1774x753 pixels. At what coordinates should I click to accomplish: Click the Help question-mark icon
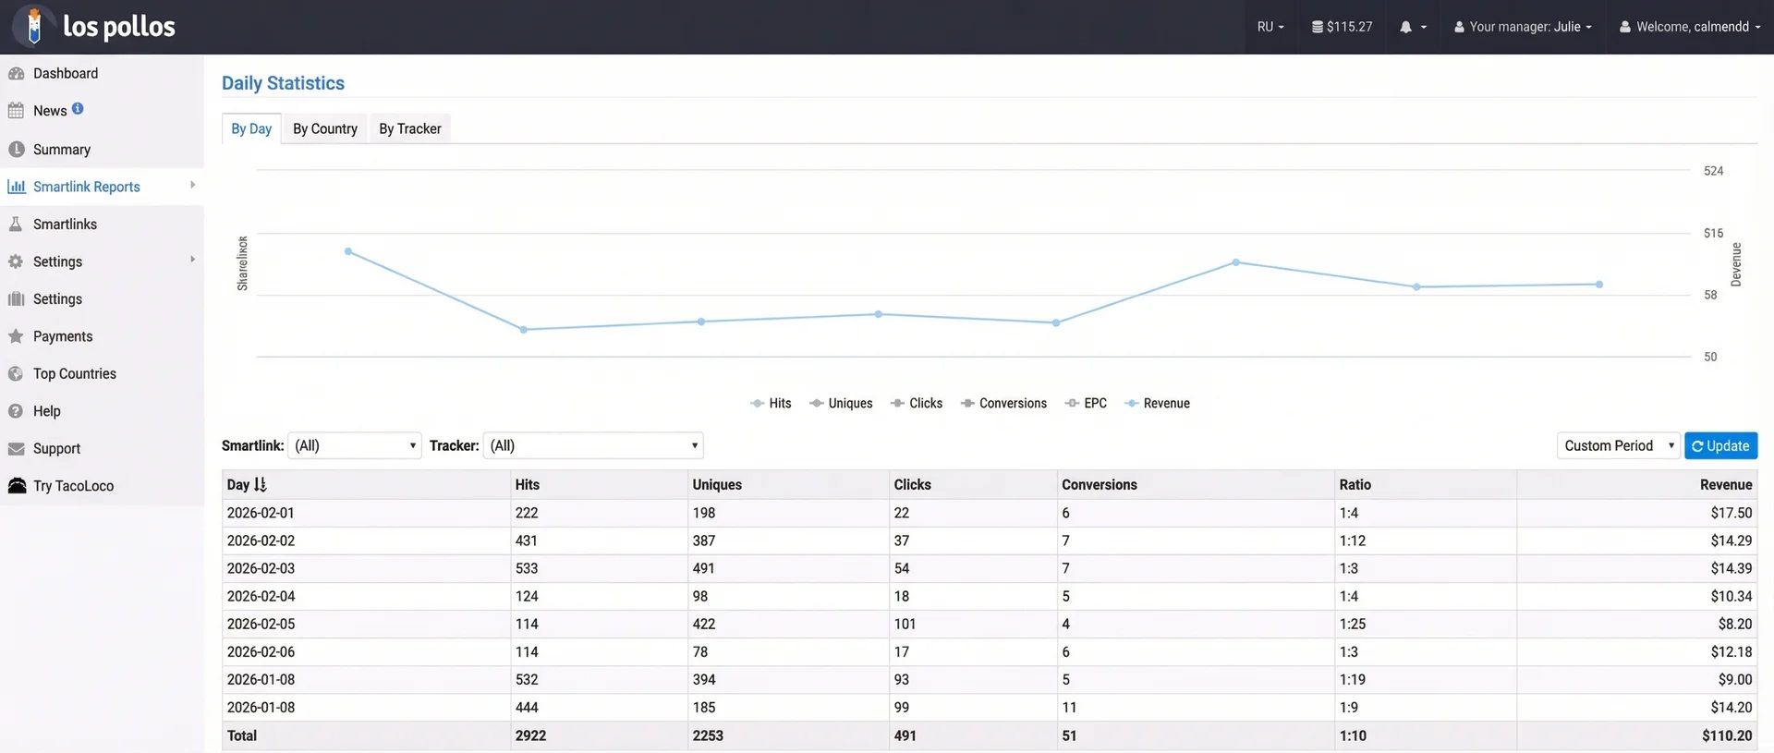16,411
